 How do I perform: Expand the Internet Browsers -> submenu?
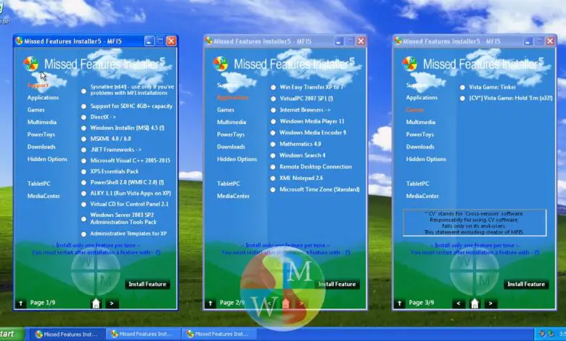point(305,110)
